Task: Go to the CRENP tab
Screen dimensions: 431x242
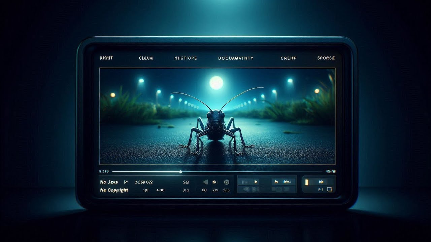Action: [289, 58]
